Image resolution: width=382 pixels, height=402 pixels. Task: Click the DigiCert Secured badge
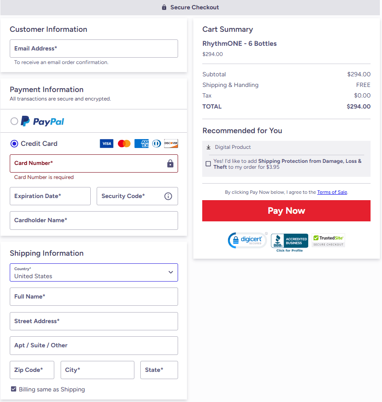coord(247,240)
